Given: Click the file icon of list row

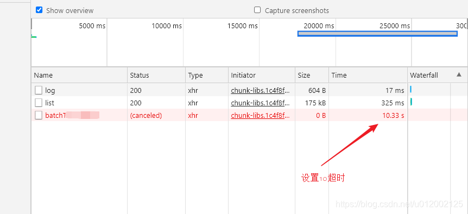Looking at the screenshot, I should (39, 103).
